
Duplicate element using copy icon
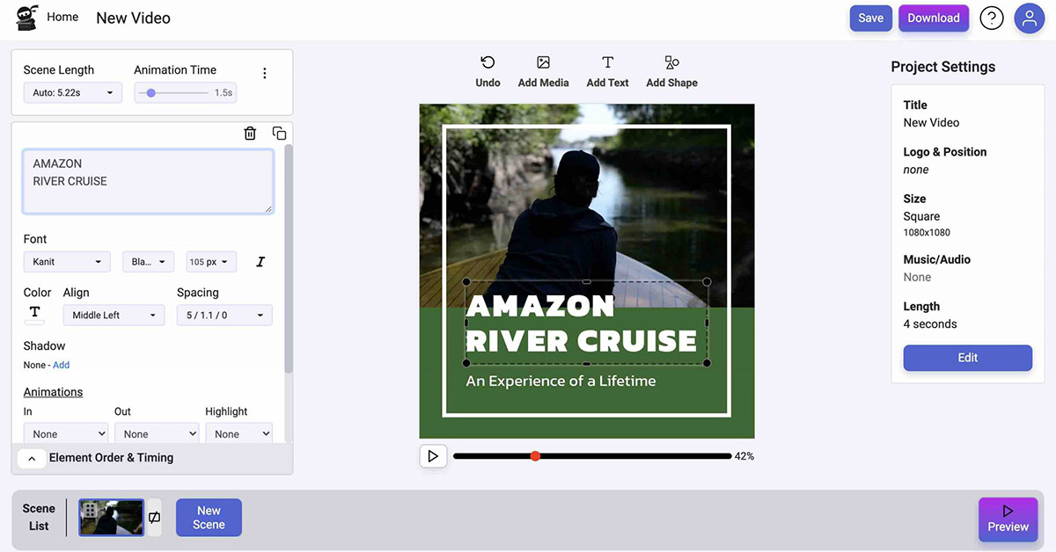tap(279, 134)
